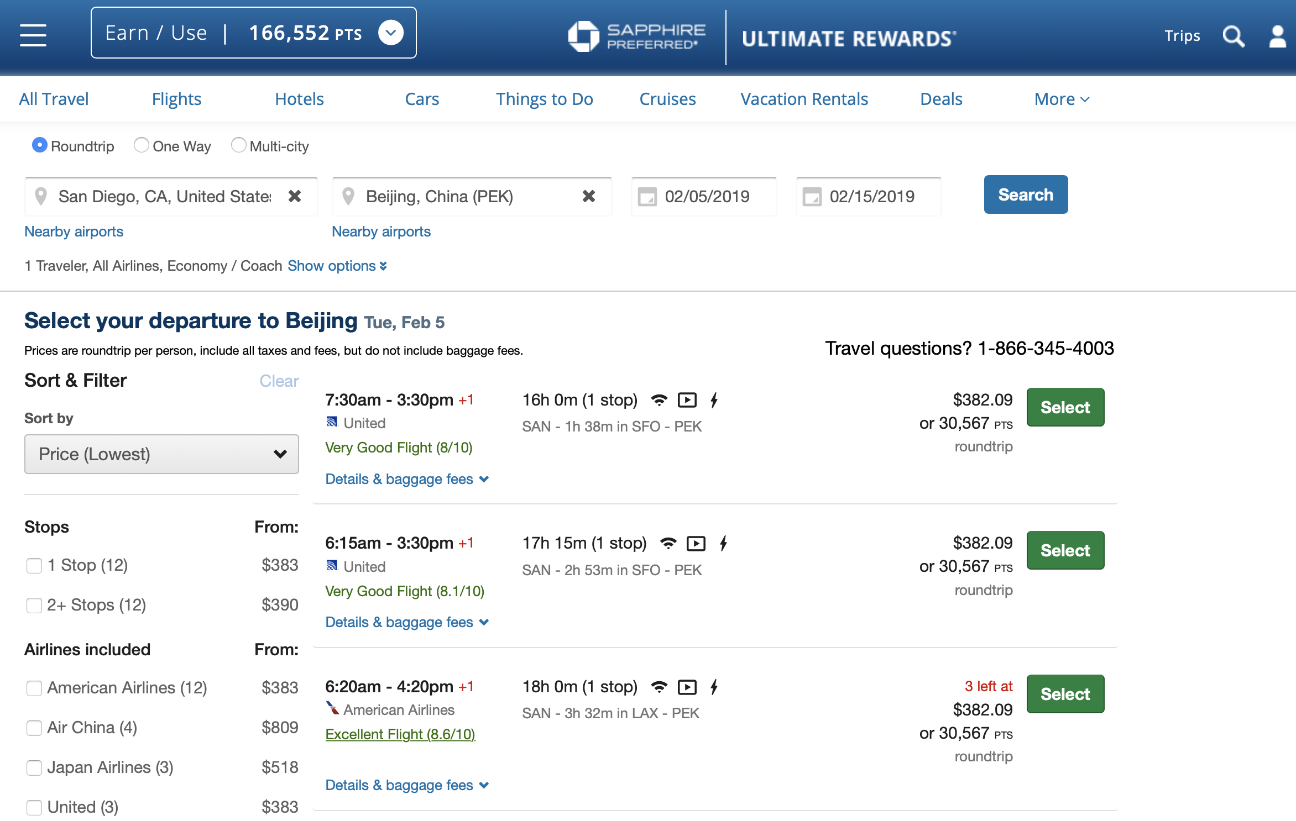Image resolution: width=1296 pixels, height=821 pixels.
Task: Open the Deals tab
Action: pyautogui.click(x=941, y=99)
